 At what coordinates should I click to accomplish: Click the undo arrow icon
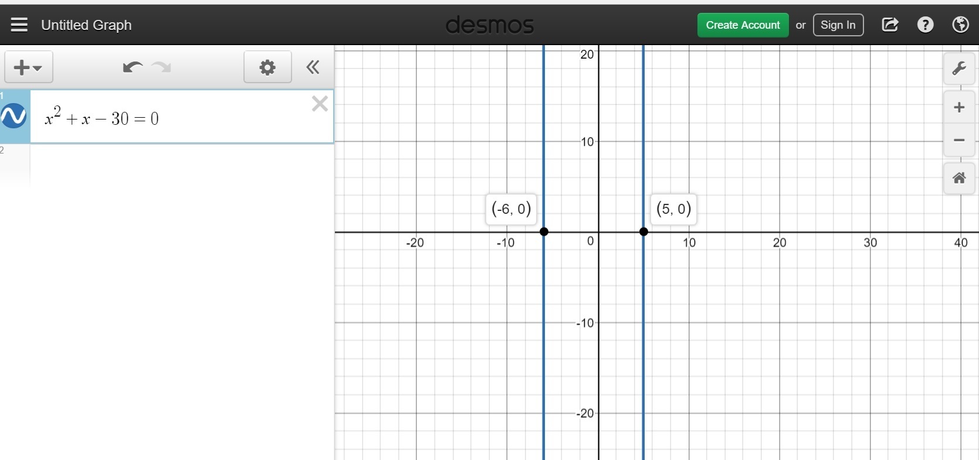[x=133, y=67]
